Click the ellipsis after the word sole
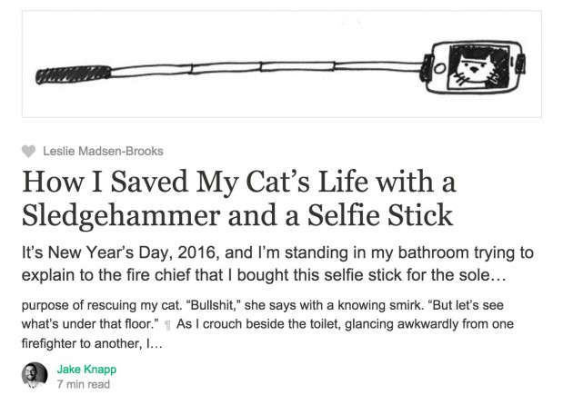Screen dimensions: 573x405 click(x=498, y=275)
